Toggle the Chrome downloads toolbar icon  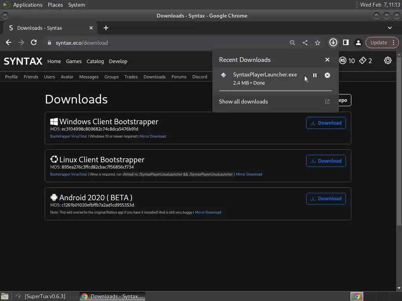point(333,42)
